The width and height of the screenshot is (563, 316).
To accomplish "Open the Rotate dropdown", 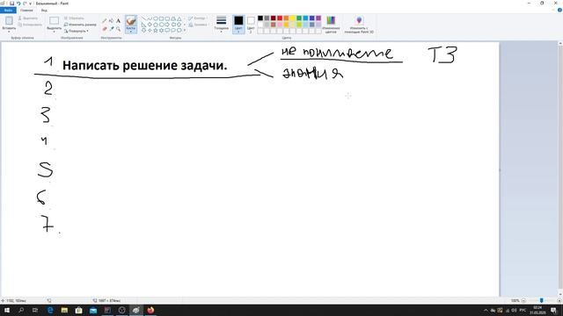I will click(x=77, y=32).
